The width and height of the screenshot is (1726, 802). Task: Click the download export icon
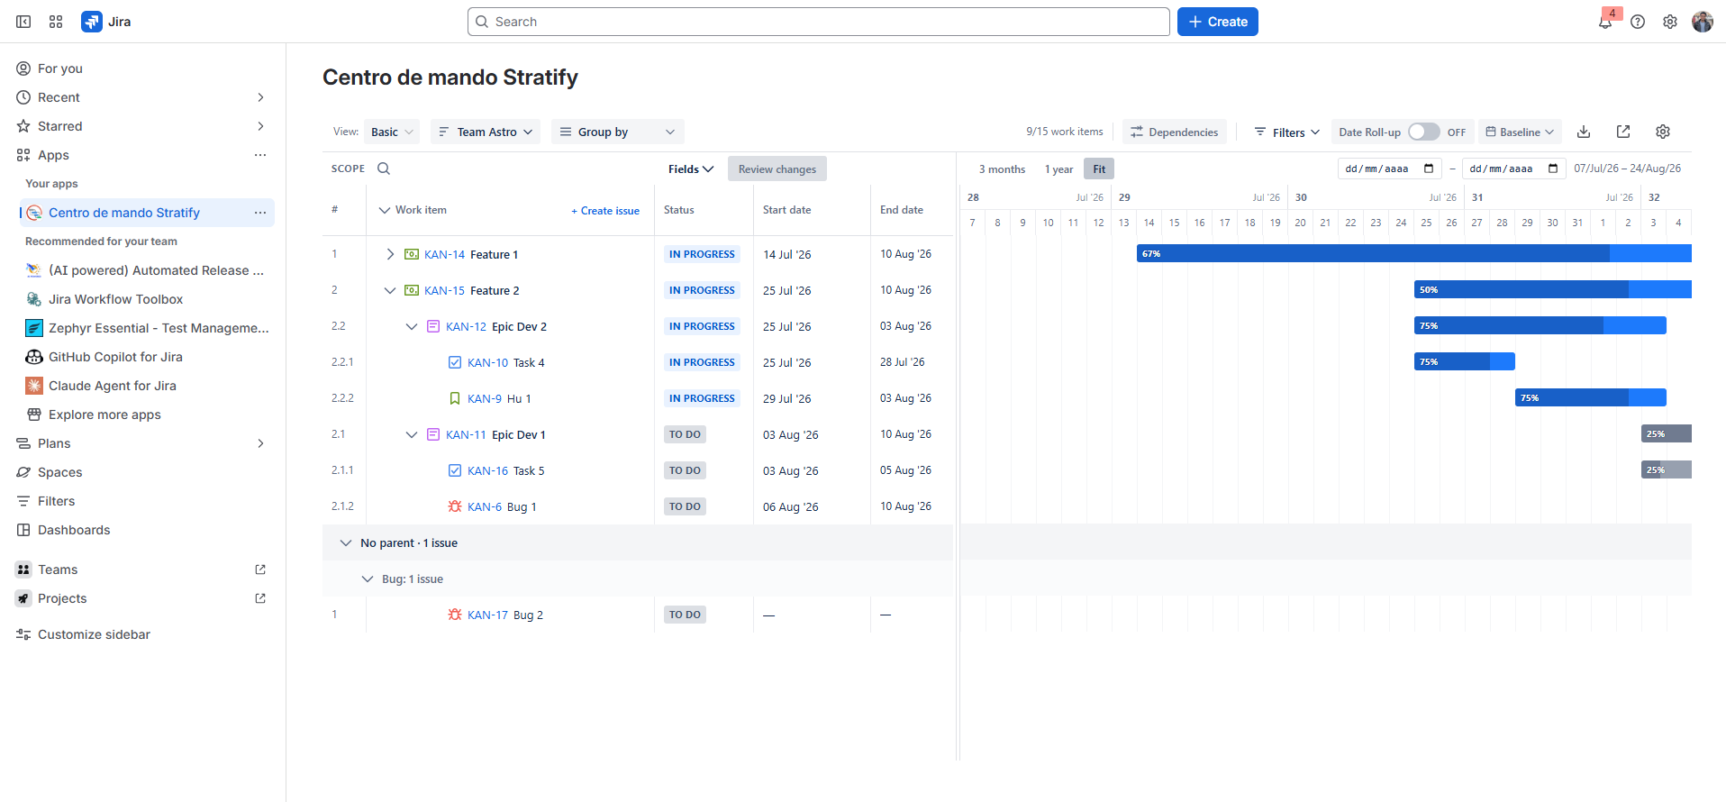click(1584, 132)
